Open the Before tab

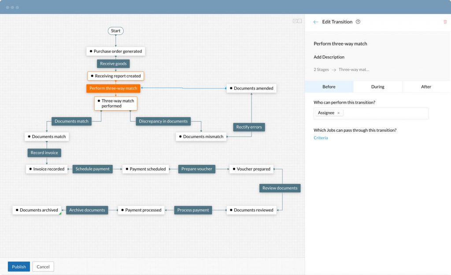329,86
